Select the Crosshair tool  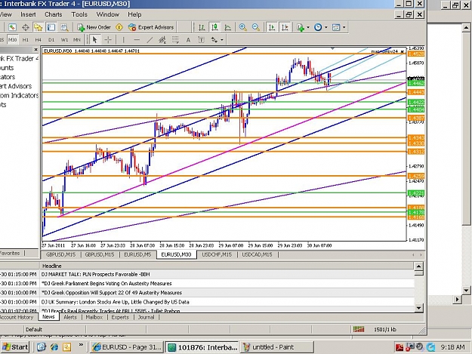[108, 40]
